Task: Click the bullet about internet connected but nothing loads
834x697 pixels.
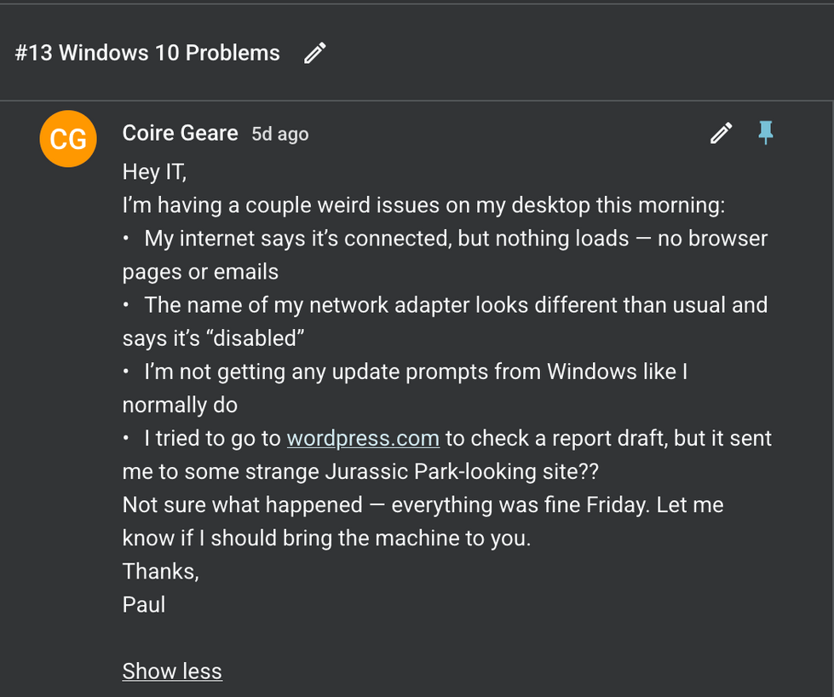Action: click(456, 239)
